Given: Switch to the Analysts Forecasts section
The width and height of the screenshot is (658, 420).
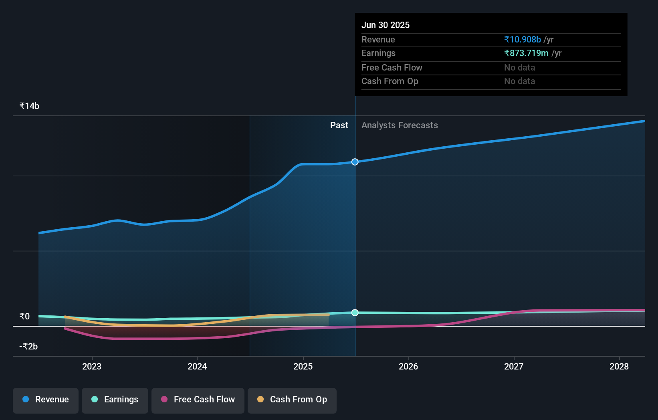Looking at the screenshot, I should (400, 125).
